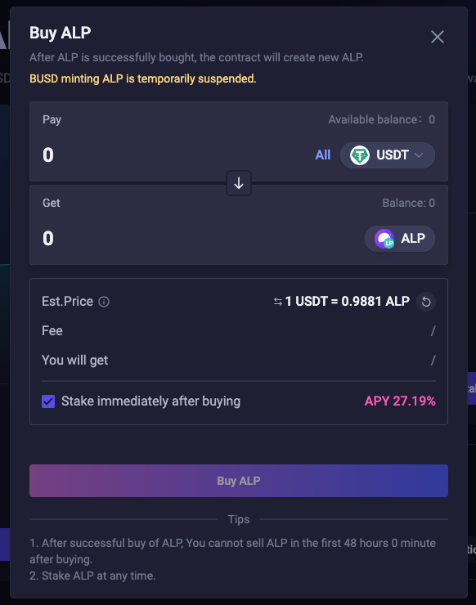
Task: Refresh the estimated price
Action: (x=426, y=302)
